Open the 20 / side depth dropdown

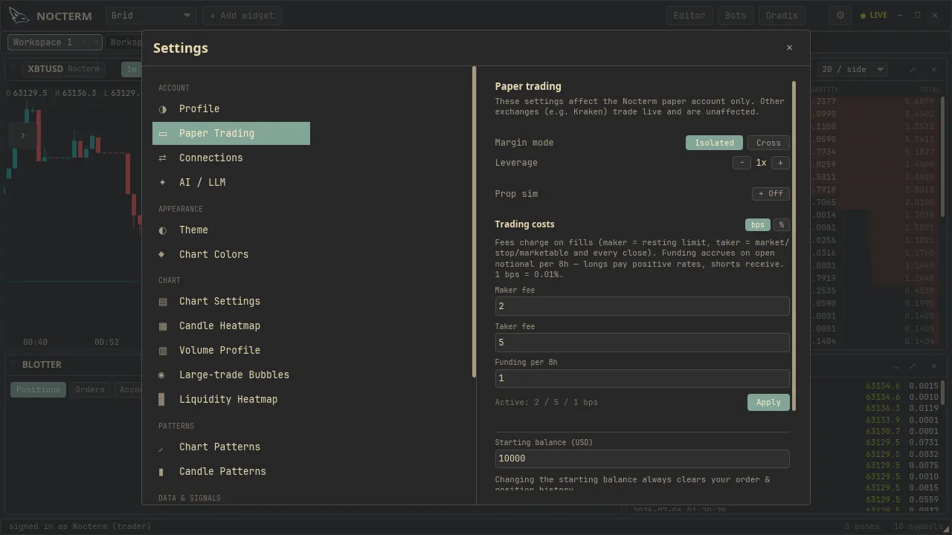click(x=853, y=69)
